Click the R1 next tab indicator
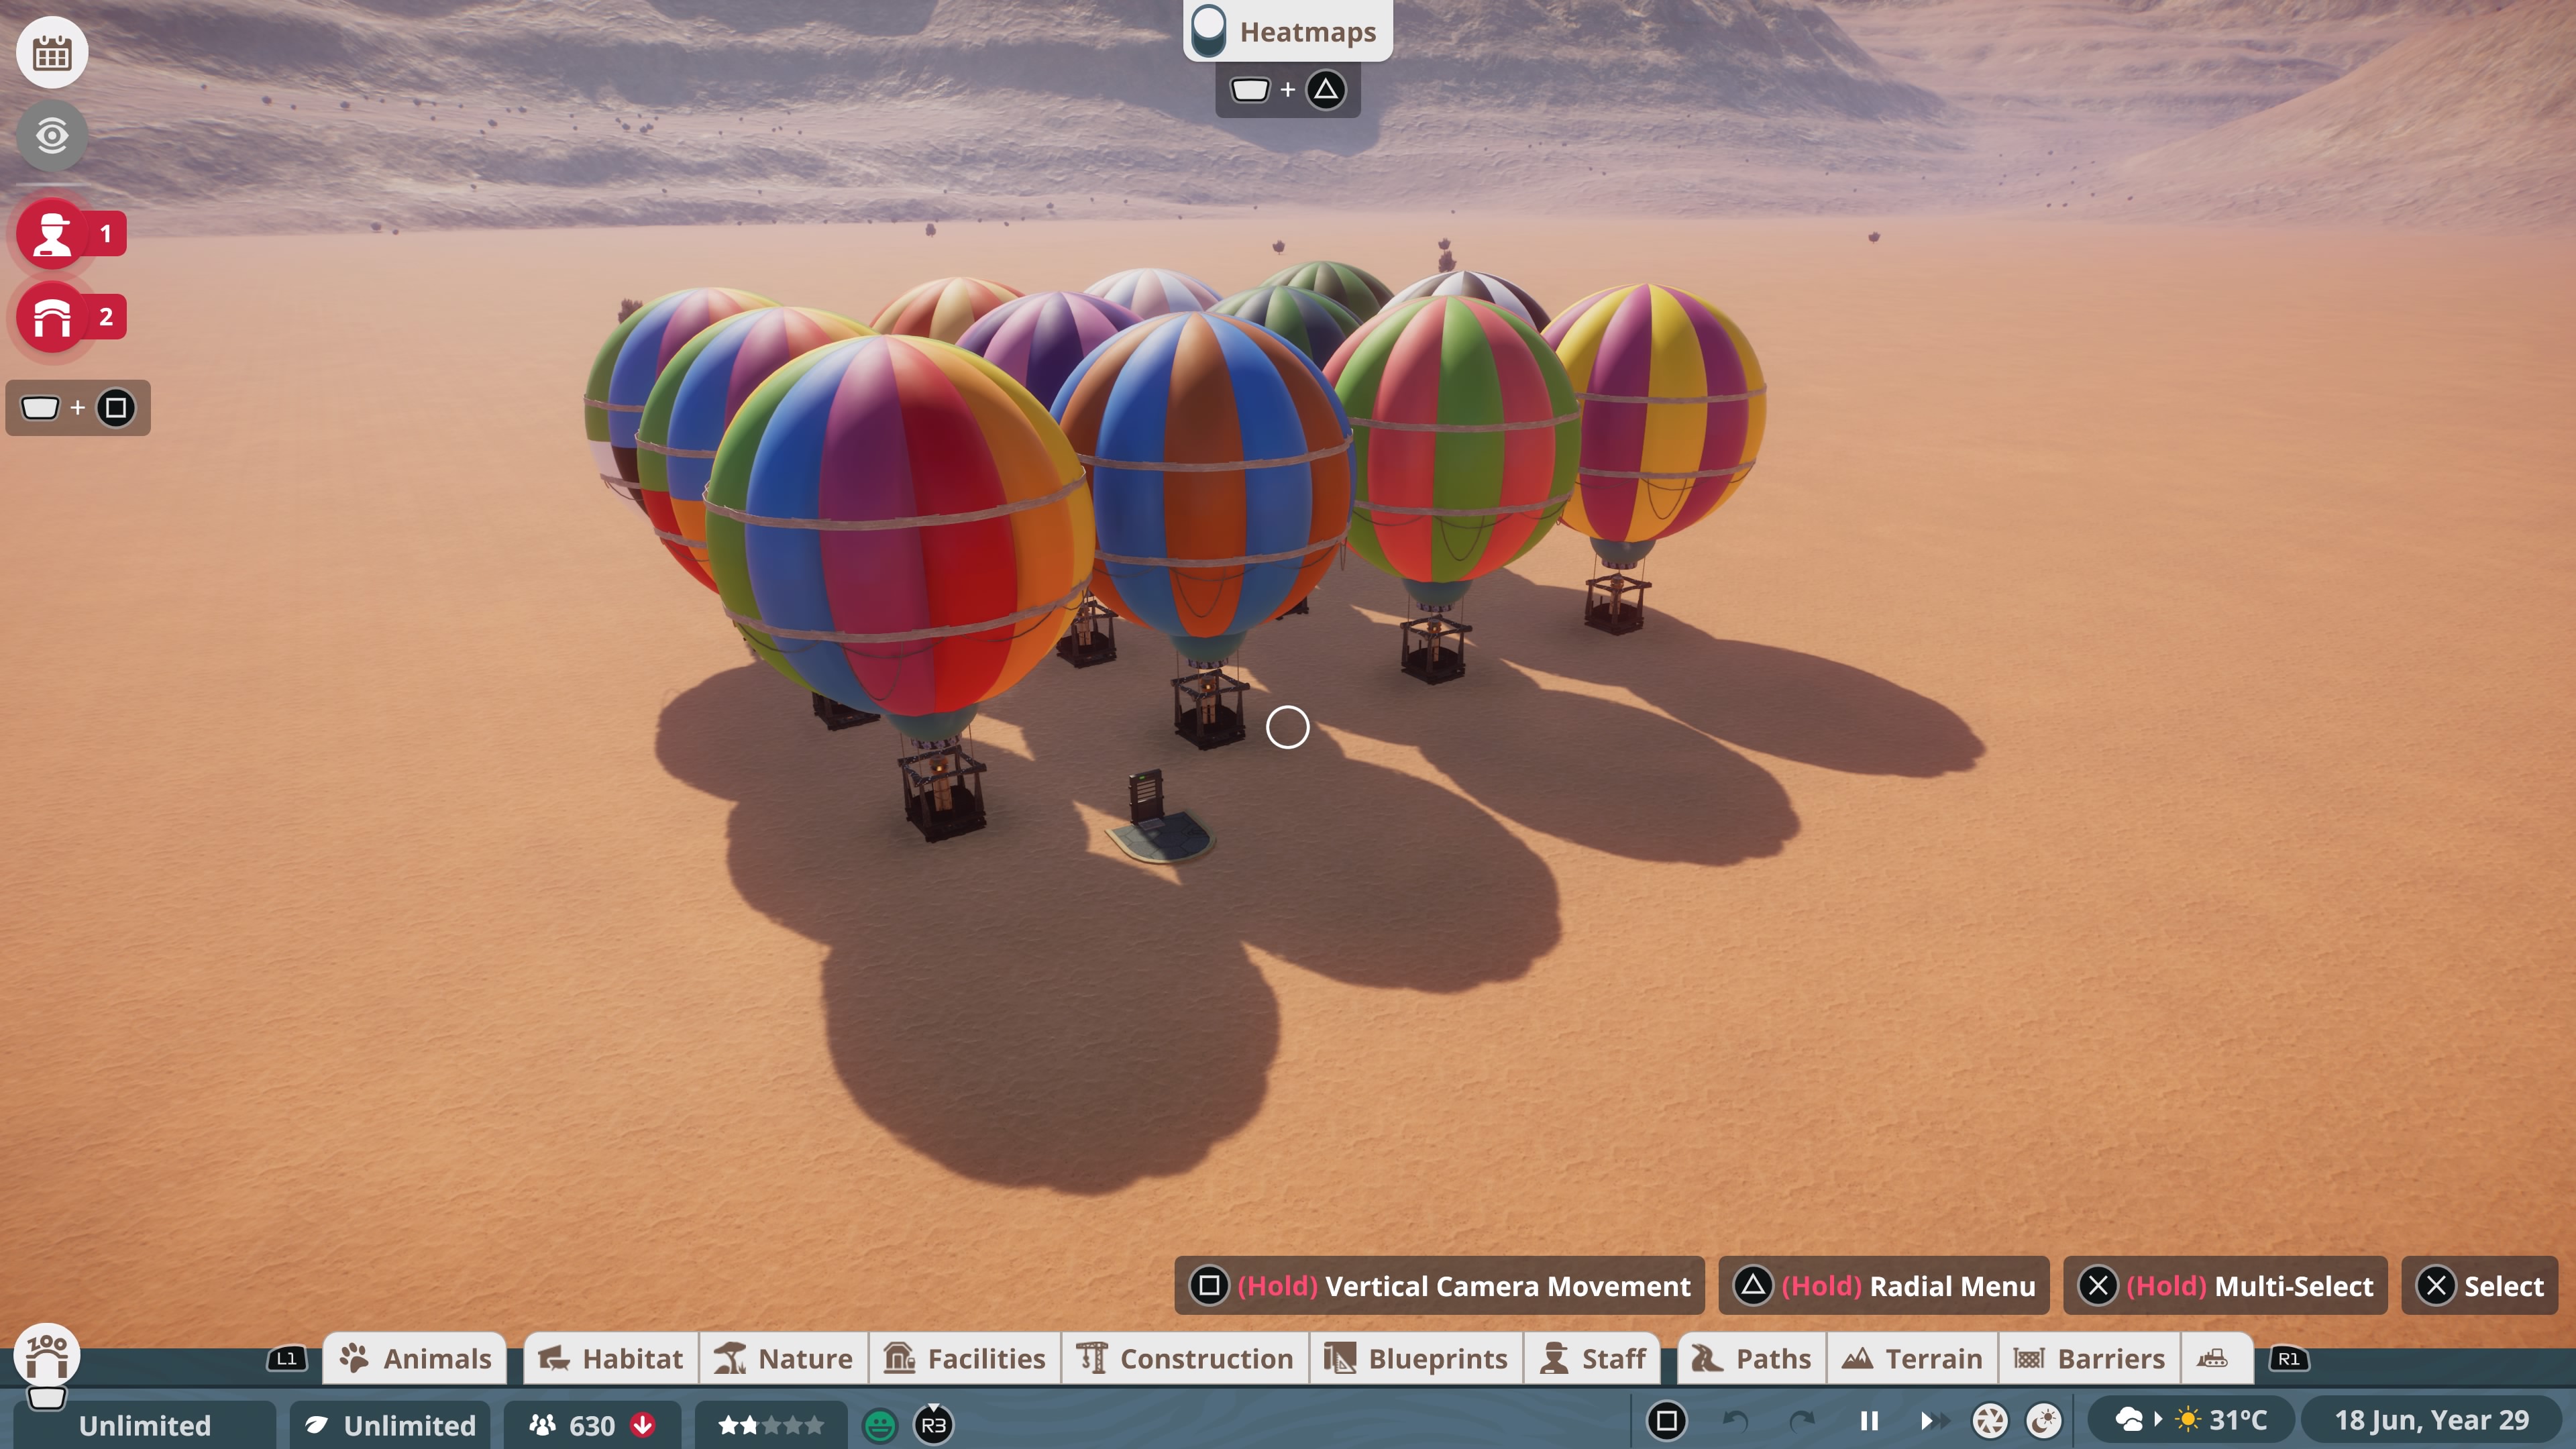Viewport: 2576px width, 1449px height. tap(2289, 1358)
